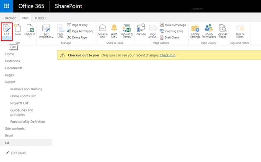Click View All Pages icon
This screenshot has height=162, width=261.
[222, 28]
